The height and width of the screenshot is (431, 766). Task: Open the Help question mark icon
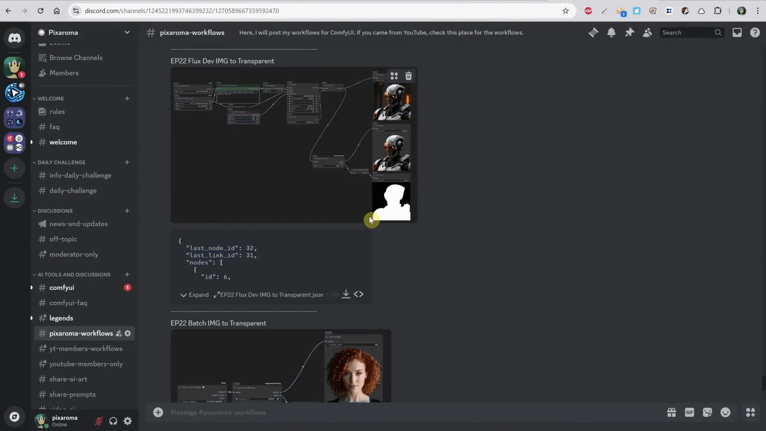tap(755, 33)
